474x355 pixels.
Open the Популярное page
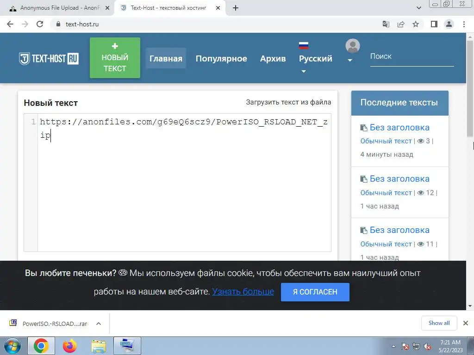(x=221, y=58)
